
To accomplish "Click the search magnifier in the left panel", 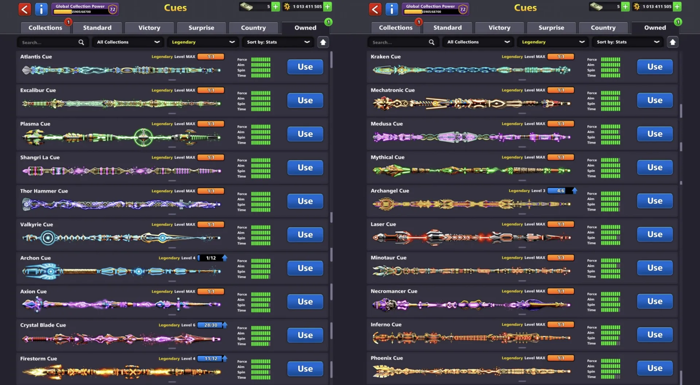I will tap(81, 42).
